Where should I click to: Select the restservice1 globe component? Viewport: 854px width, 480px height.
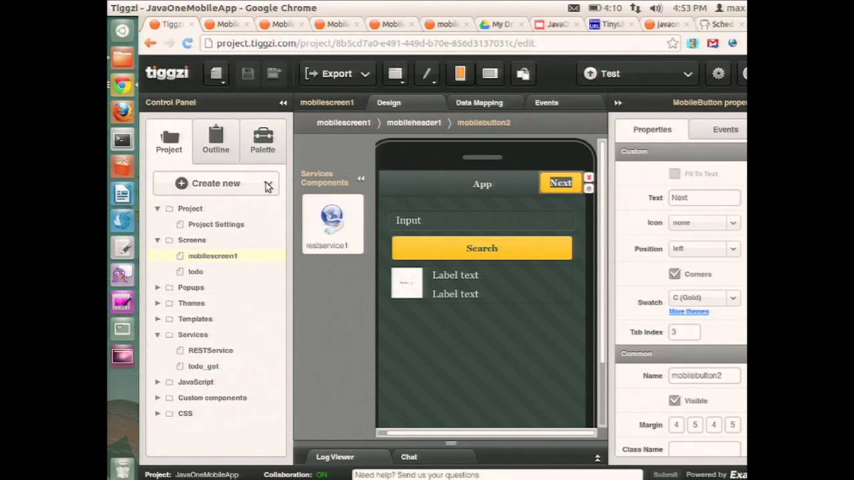(x=332, y=225)
